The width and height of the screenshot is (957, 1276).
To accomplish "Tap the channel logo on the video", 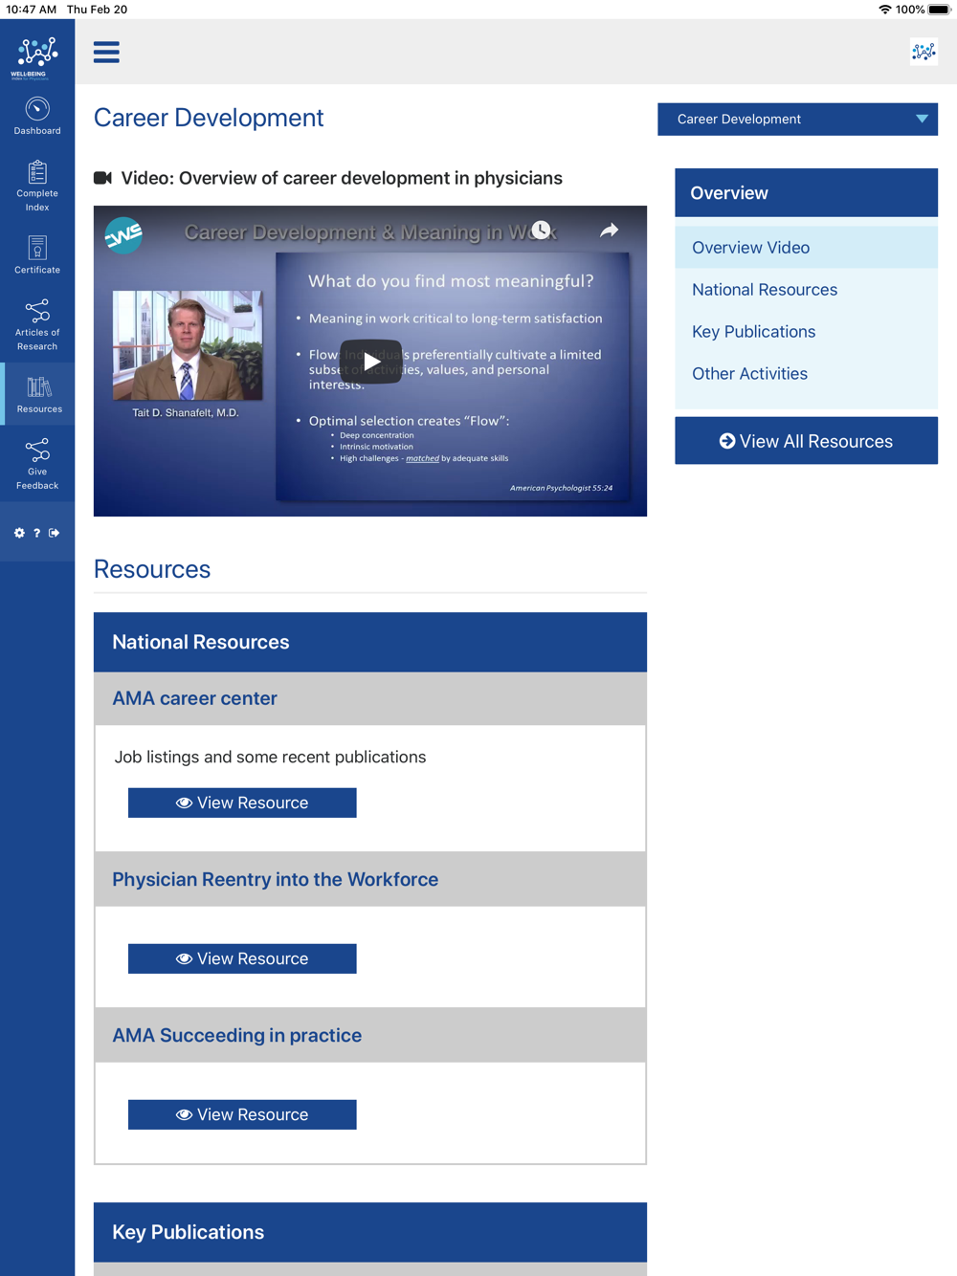I will 124,234.
